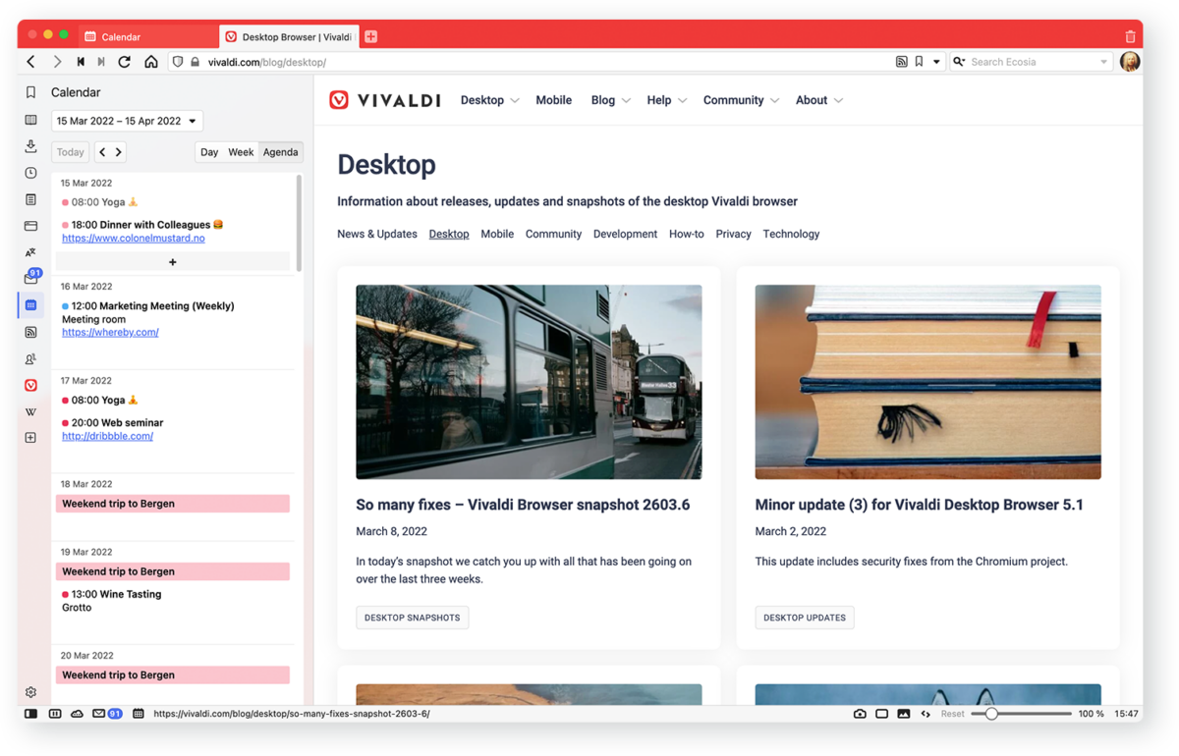Switch to the Calendar browser tab
Screen dimensions: 1179x756
(145, 36)
